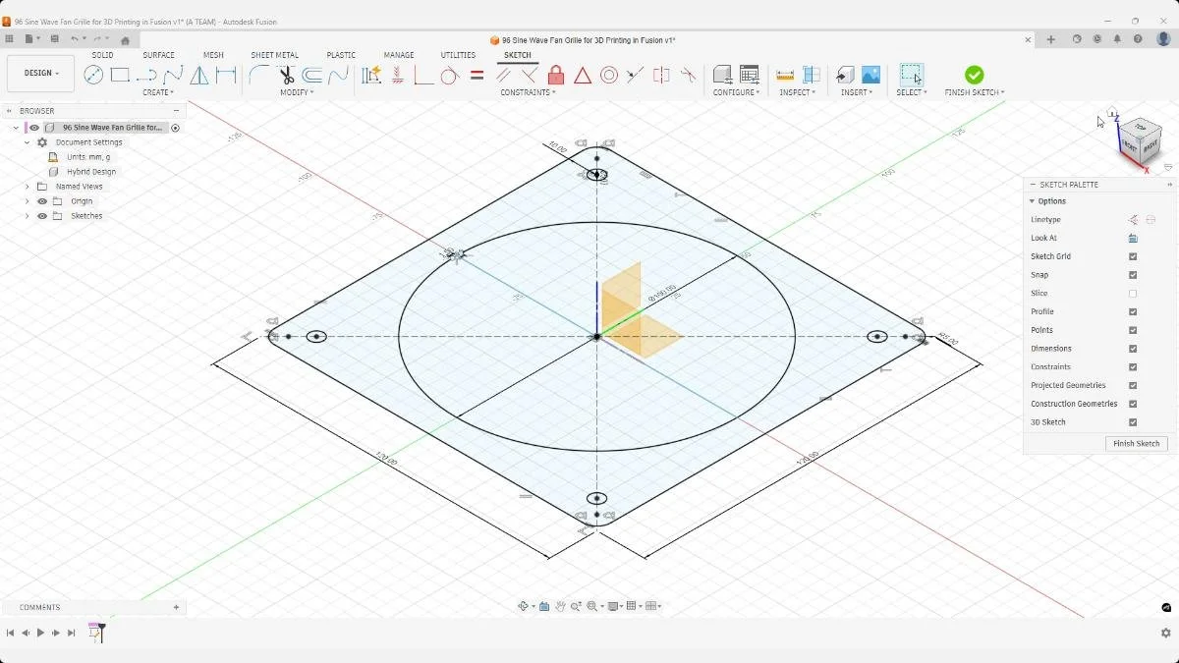The image size is (1179, 663).
Task: Click the Finish Sketch button in Sketch Palette
Action: tap(1136, 443)
